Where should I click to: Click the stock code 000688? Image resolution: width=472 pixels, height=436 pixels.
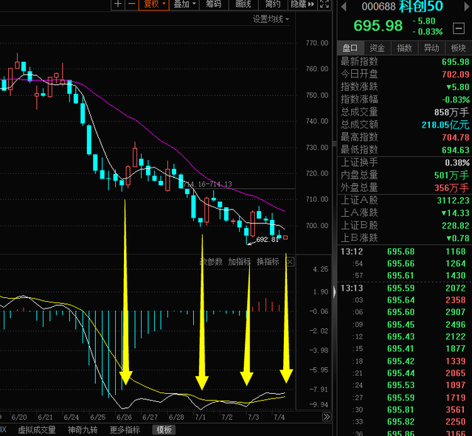click(378, 7)
